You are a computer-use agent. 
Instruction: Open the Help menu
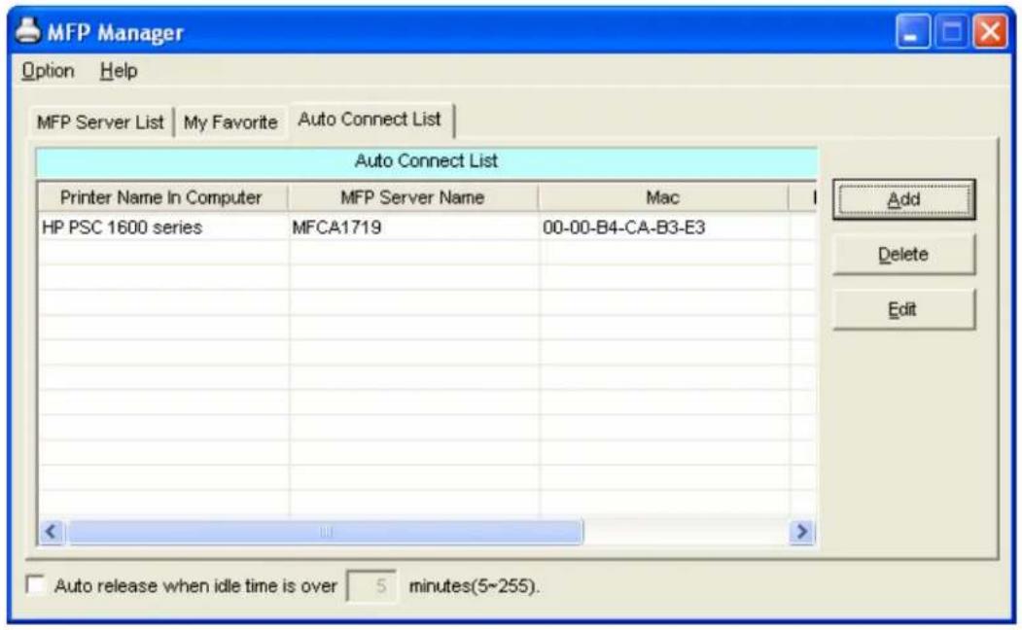(119, 70)
